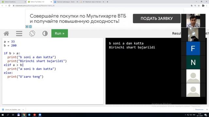Click the print "Birinchi shart bajarildi" line
Screen dimensions: 209x117
37,61
